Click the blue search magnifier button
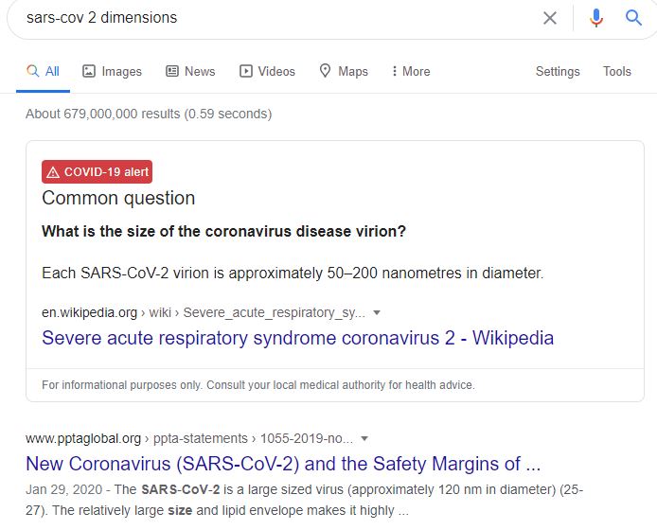The width and height of the screenshot is (657, 530). pos(633,18)
